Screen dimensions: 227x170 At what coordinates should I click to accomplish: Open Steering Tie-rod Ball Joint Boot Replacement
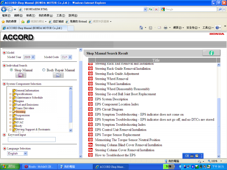click(x=125, y=94)
